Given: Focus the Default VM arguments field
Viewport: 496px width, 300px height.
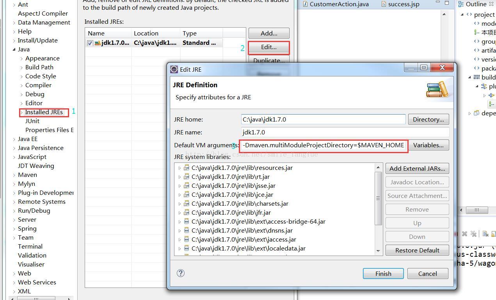Looking at the screenshot, I should (324, 145).
